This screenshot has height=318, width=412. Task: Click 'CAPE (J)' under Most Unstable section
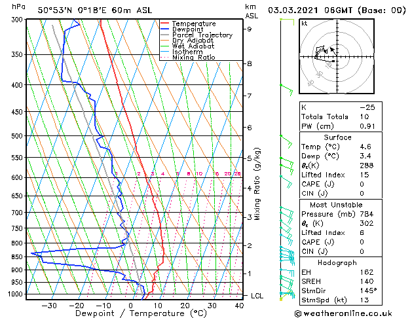click(x=318, y=242)
